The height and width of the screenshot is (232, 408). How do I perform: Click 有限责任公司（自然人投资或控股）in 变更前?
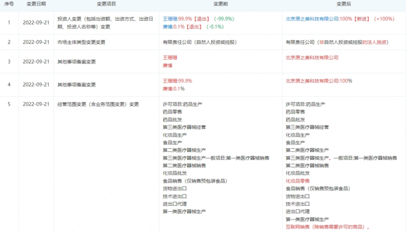click(x=199, y=42)
